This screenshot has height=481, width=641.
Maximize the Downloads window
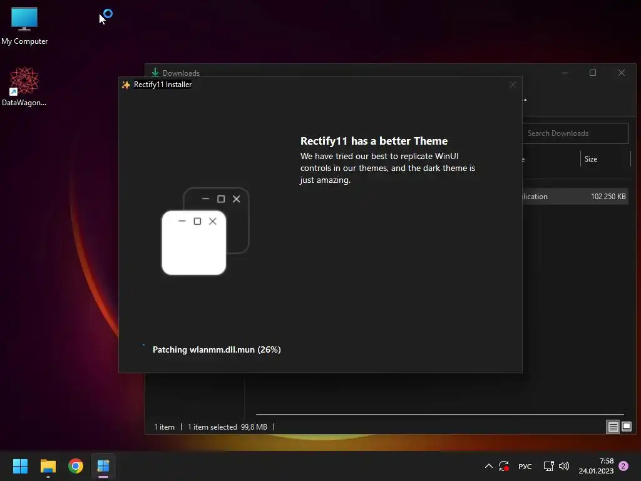point(593,73)
